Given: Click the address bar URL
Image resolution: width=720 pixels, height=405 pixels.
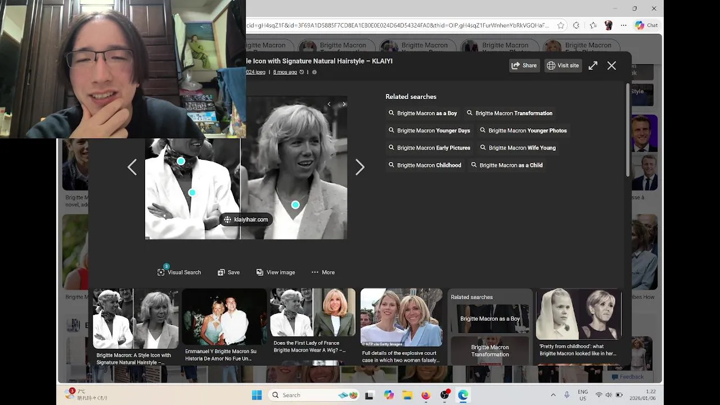Looking at the screenshot, I should click(x=398, y=25).
